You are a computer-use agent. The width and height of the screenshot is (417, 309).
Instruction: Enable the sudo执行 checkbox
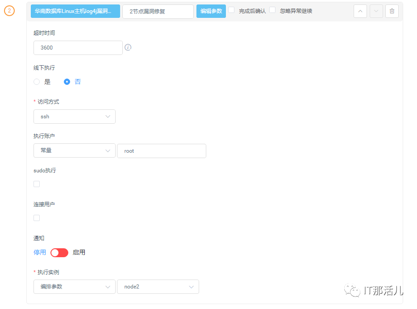(x=37, y=184)
